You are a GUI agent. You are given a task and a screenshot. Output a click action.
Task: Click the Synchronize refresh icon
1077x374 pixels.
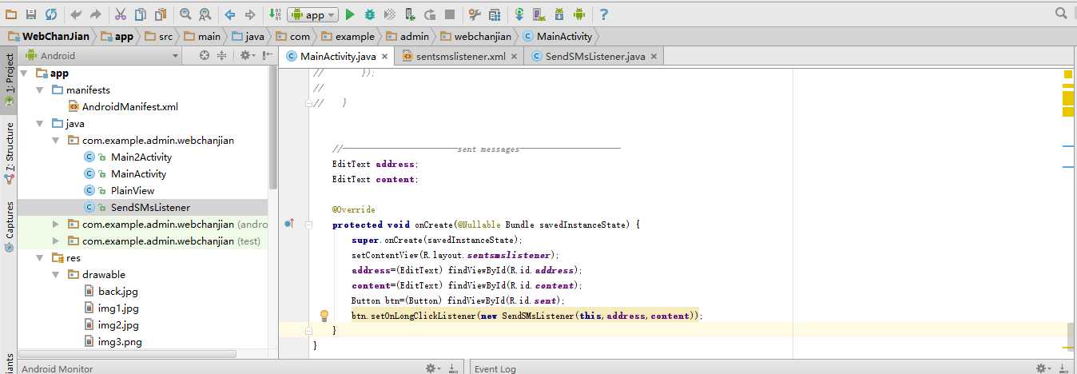point(50,14)
